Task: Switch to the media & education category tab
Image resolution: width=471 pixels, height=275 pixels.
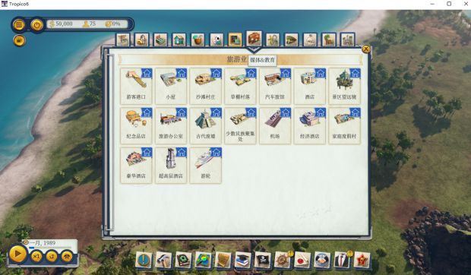Action: (x=235, y=40)
